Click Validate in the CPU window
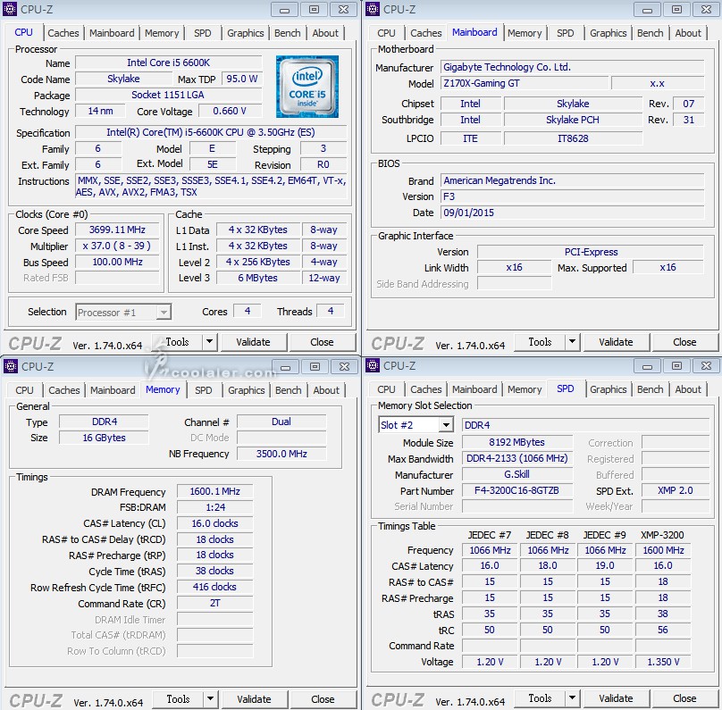This screenshot has width=722, height=710. click(x=253, y=342)
